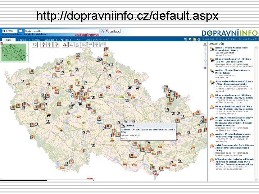Click the Česká republika location field

click(62, 31)
